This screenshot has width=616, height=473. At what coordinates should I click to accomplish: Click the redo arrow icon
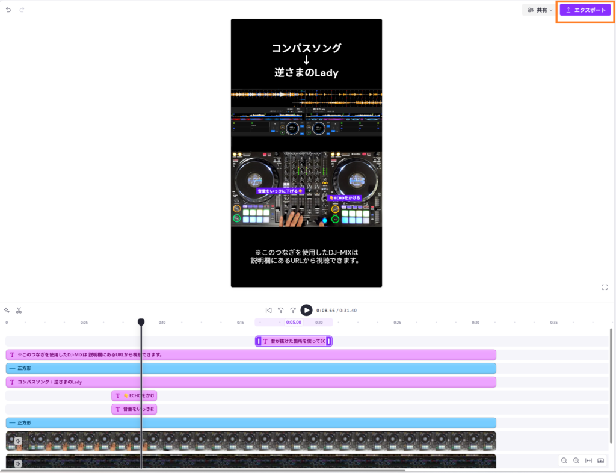(22, 10)
